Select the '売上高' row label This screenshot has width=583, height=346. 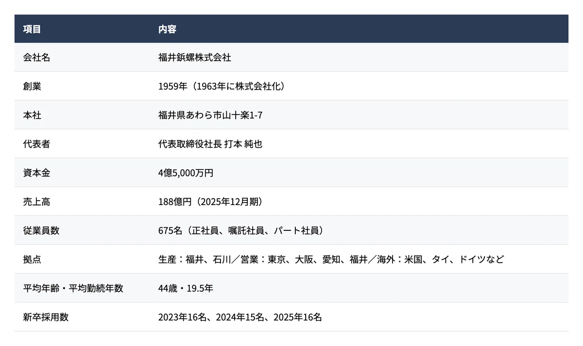(x=36, y=202)
